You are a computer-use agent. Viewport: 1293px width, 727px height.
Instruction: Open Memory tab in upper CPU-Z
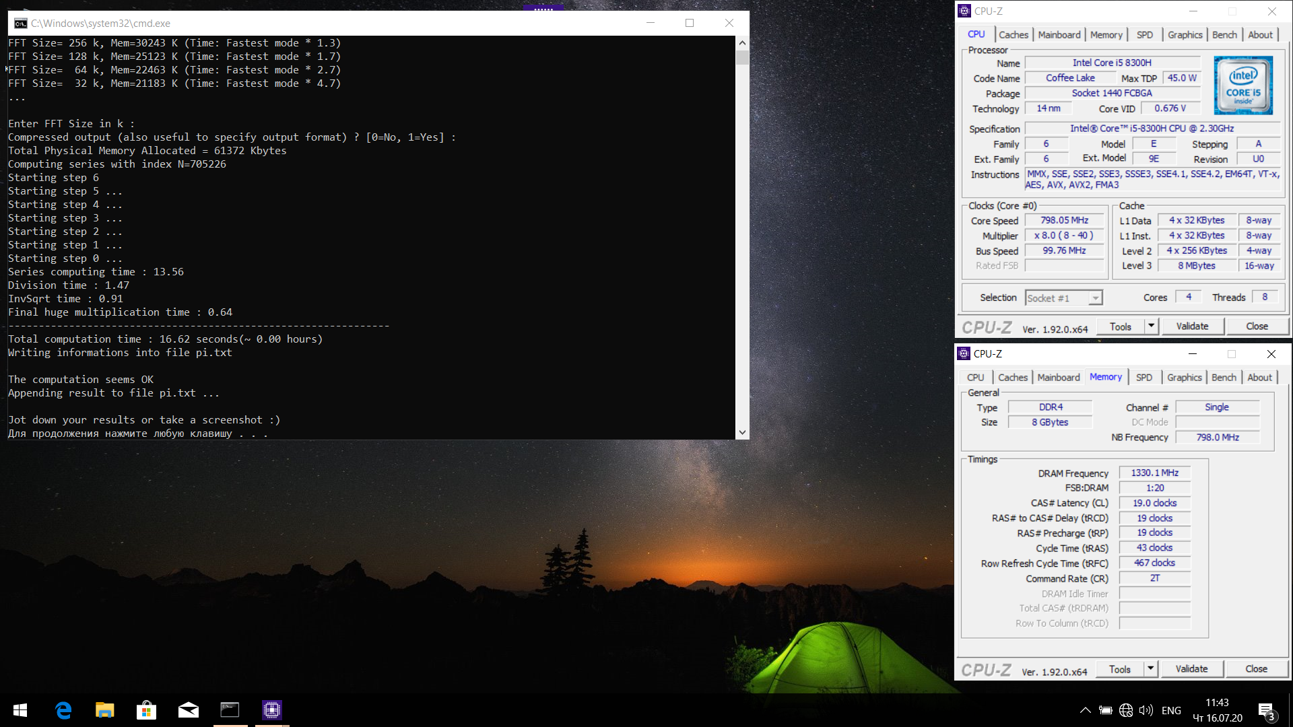click(1106, 35)
